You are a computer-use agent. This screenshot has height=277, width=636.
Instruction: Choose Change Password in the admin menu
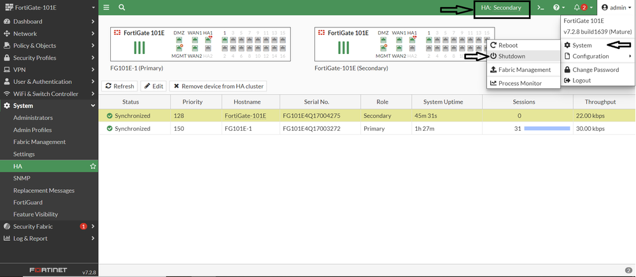click(x=597, y=70)
